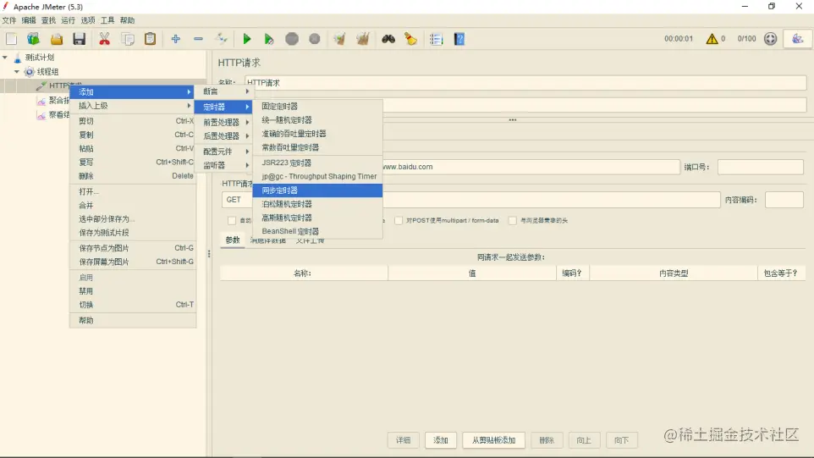Open the 文件 menu in menu bar
814x458 pixels.
[9, 20]
